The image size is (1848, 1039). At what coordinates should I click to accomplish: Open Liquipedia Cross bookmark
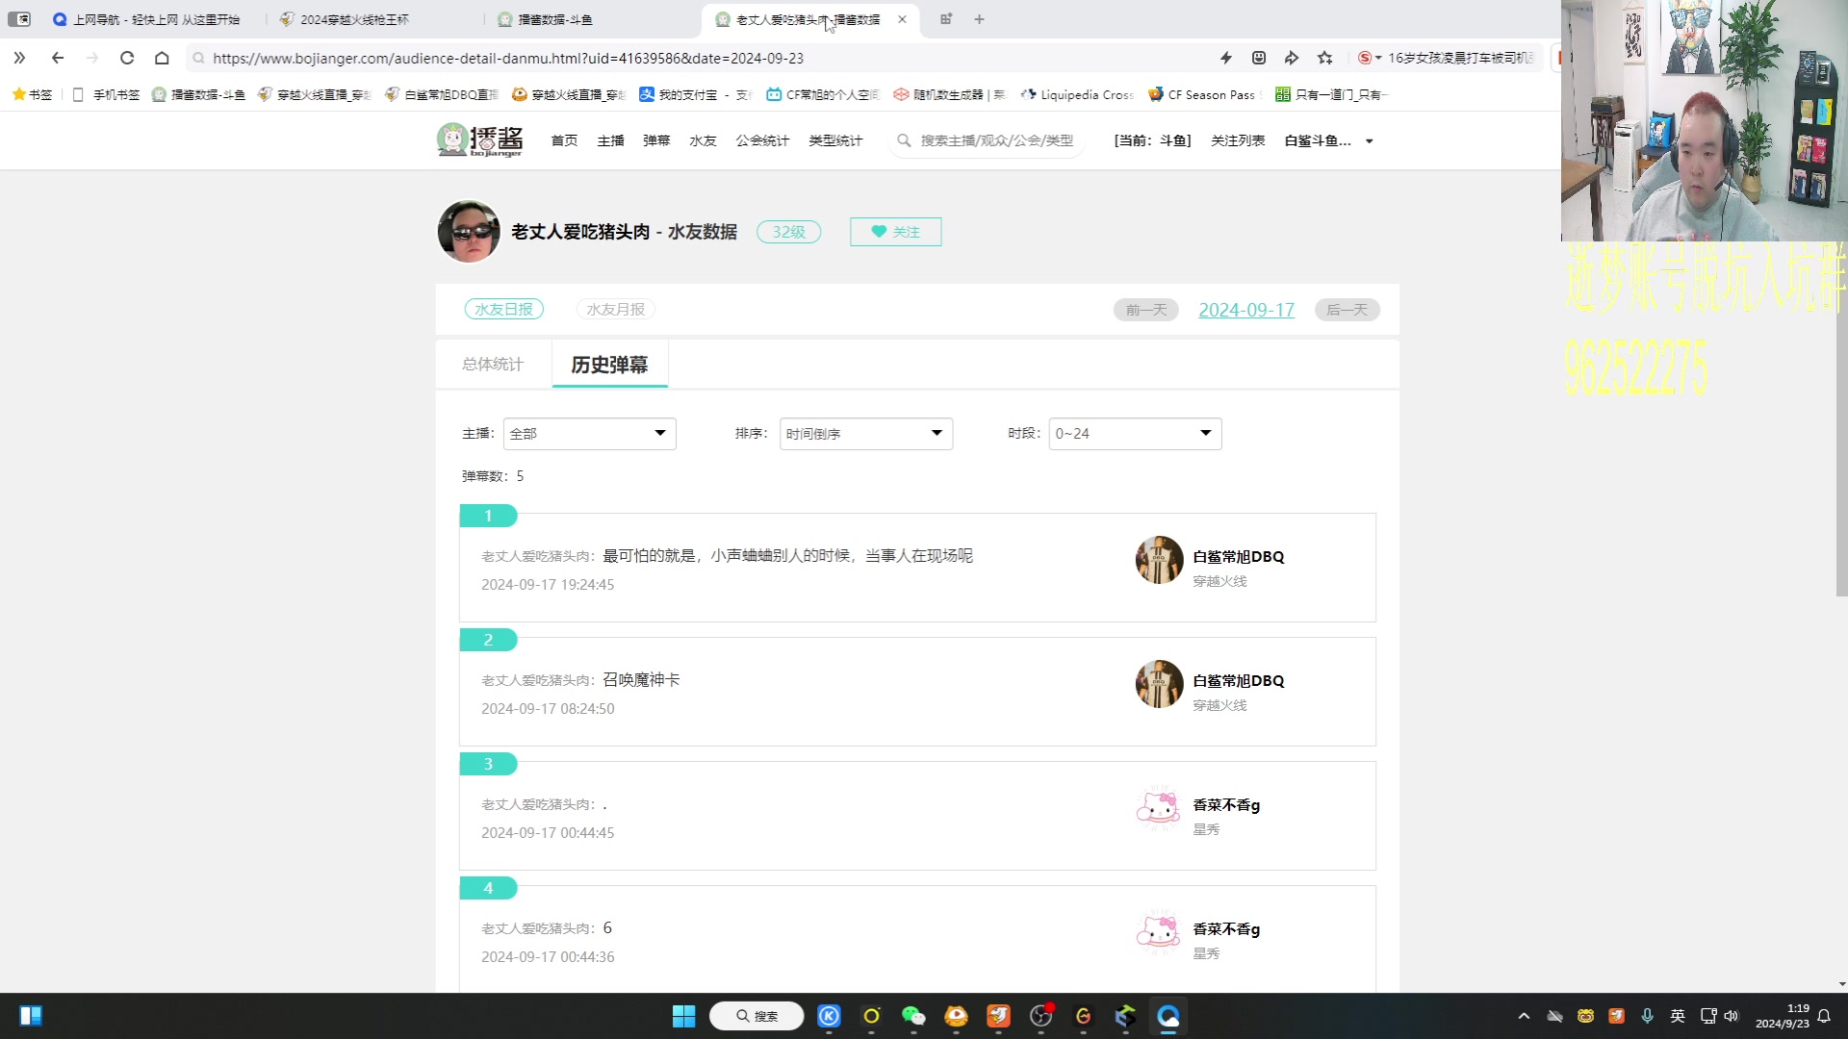1077,94
